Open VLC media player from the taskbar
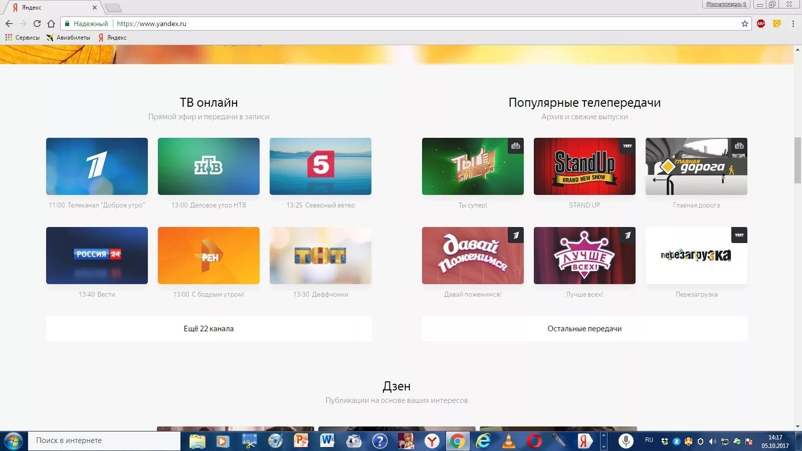The image size is (802, 451). pyautogui.click(x=509, y=441)
